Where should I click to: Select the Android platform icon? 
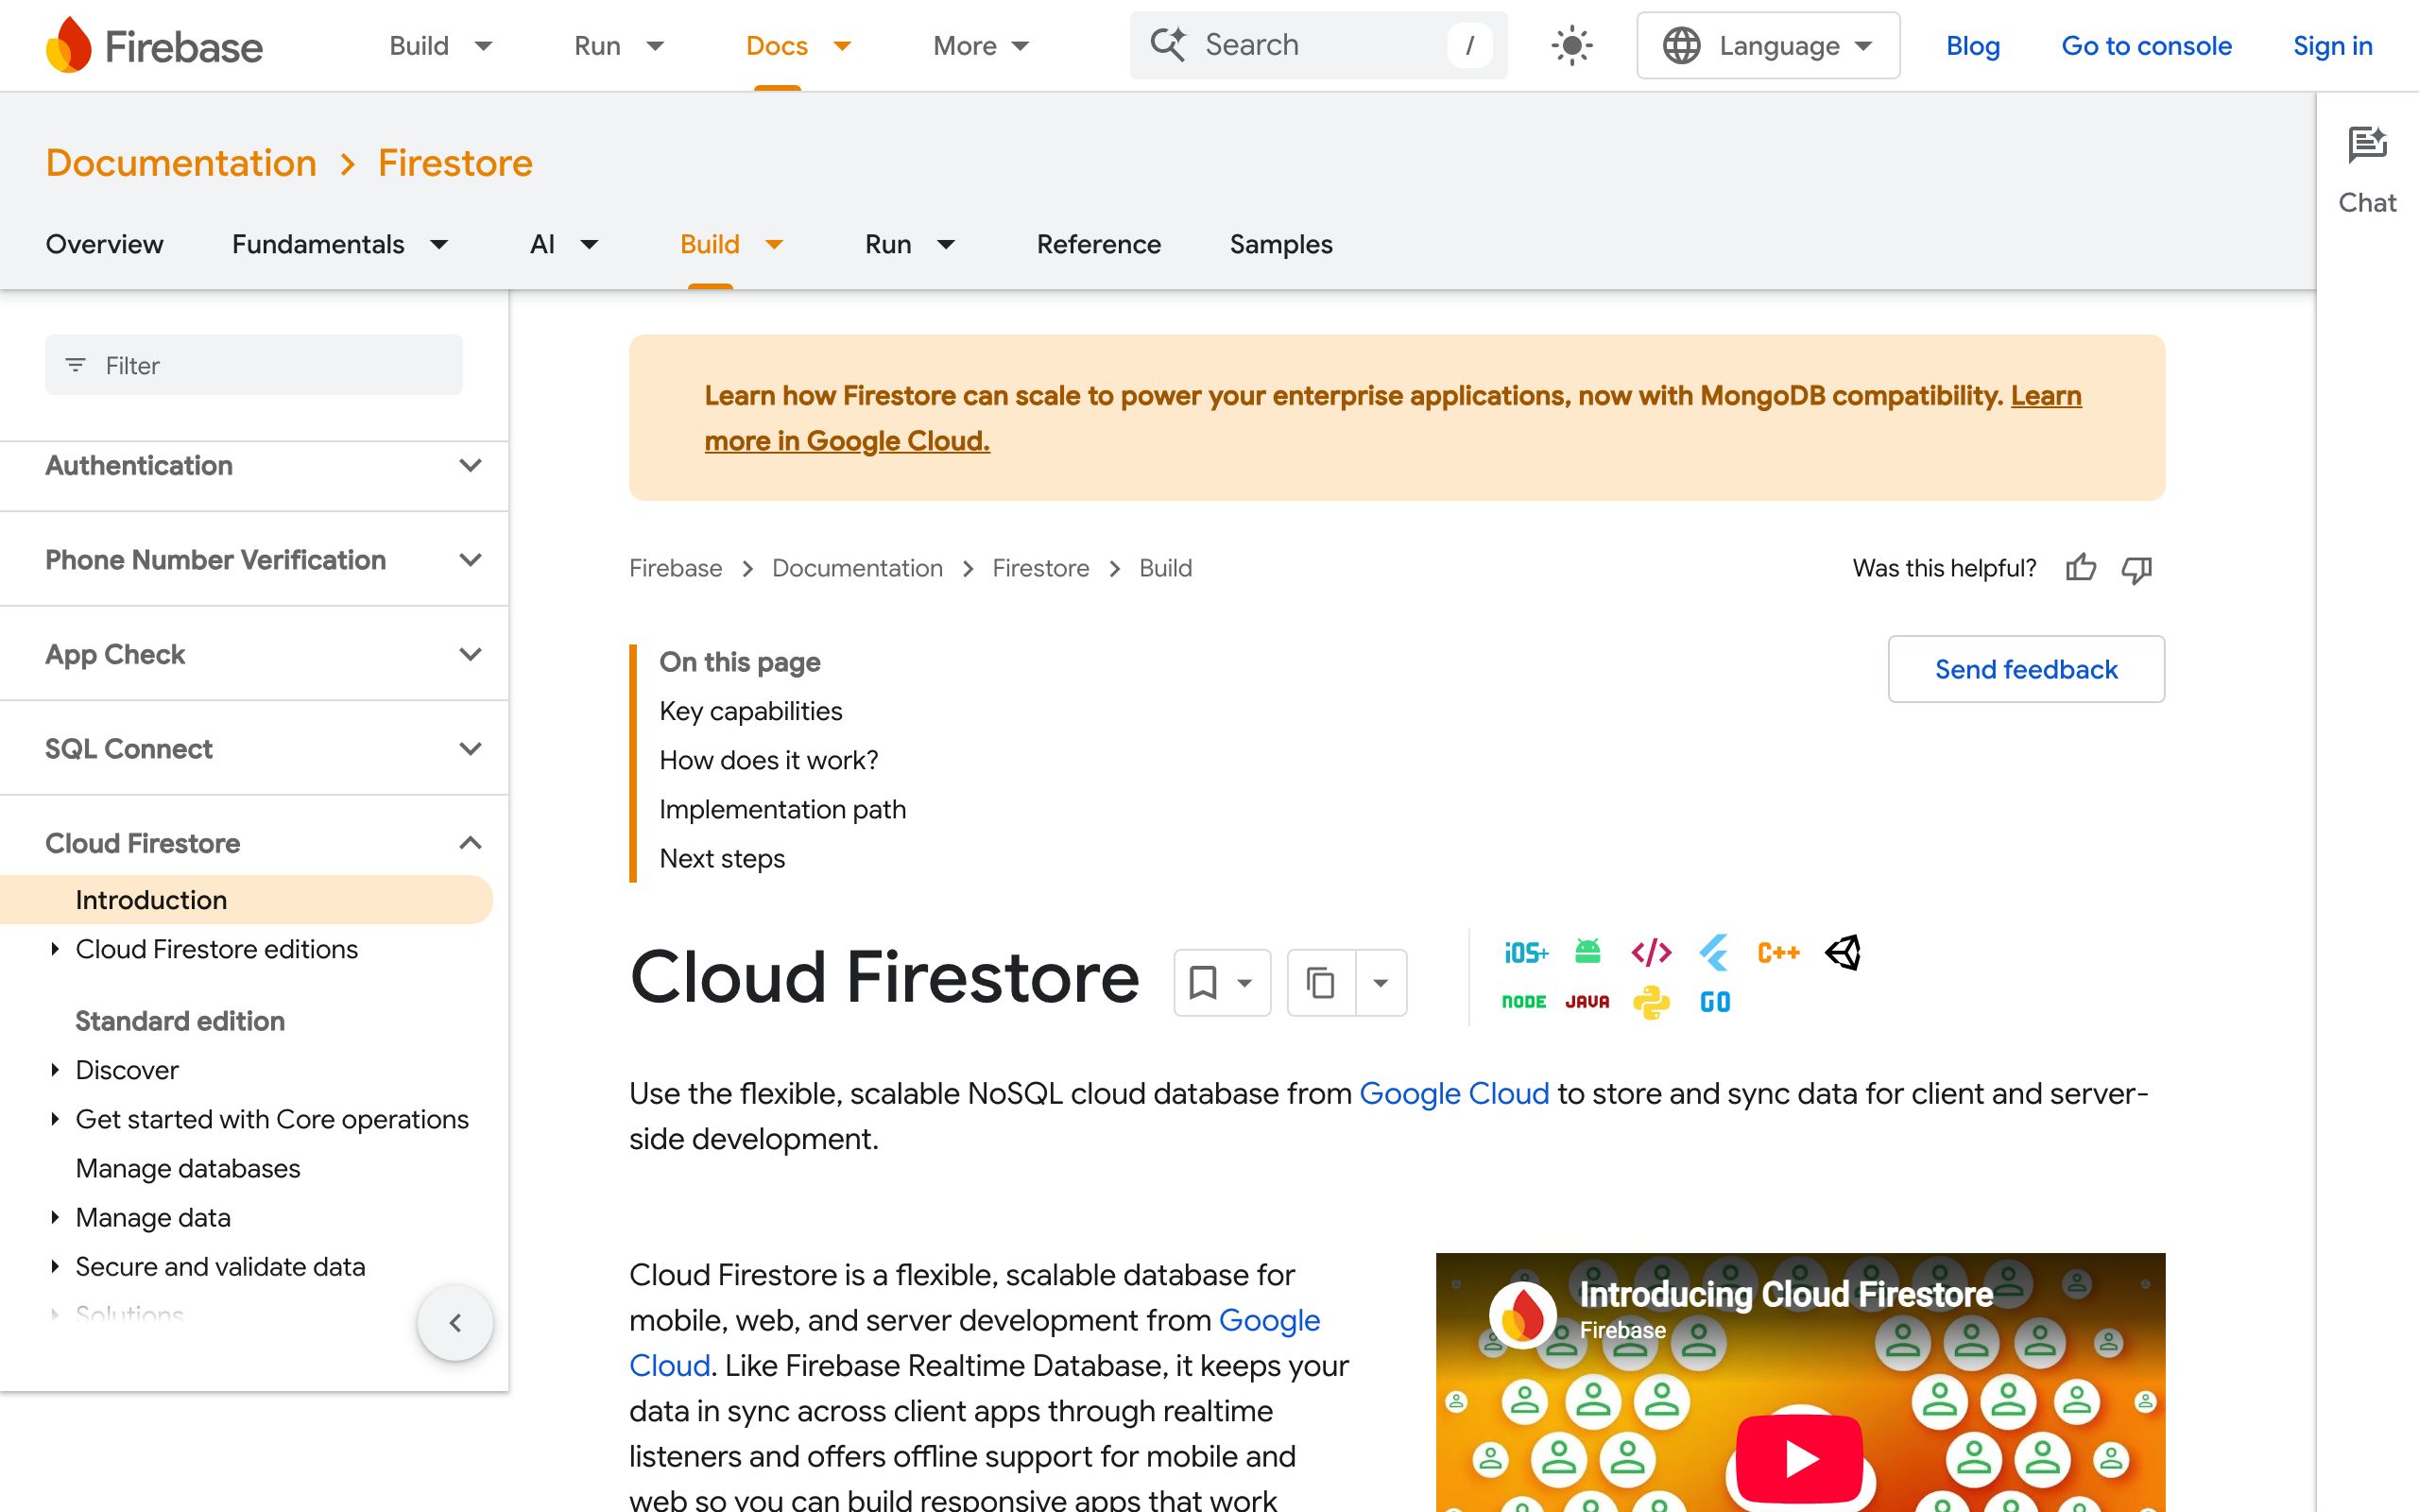1587,951
